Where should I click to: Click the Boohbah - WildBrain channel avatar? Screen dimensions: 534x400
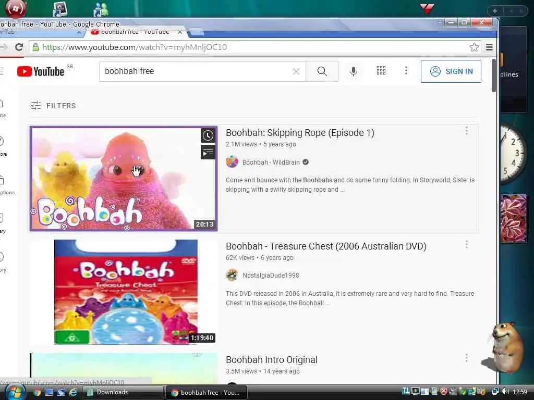click(x=232, y=162)
